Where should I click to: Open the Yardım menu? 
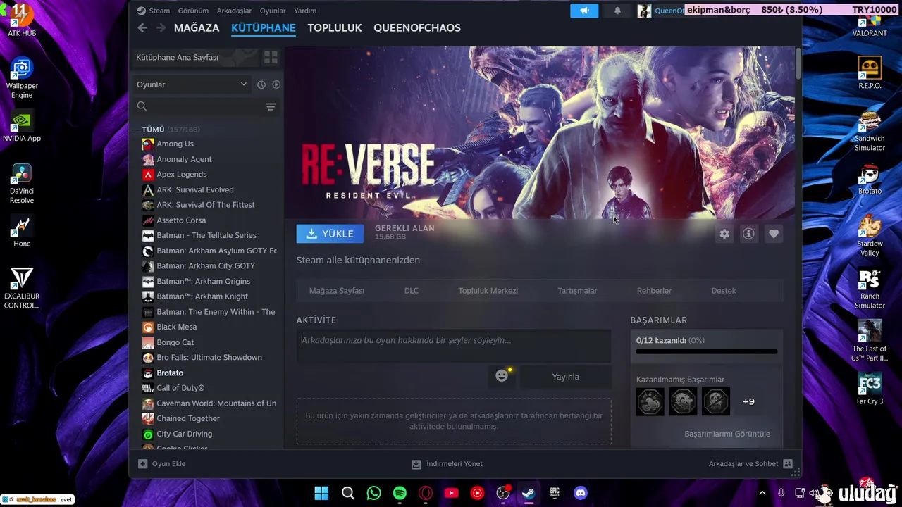pos(305,11)
